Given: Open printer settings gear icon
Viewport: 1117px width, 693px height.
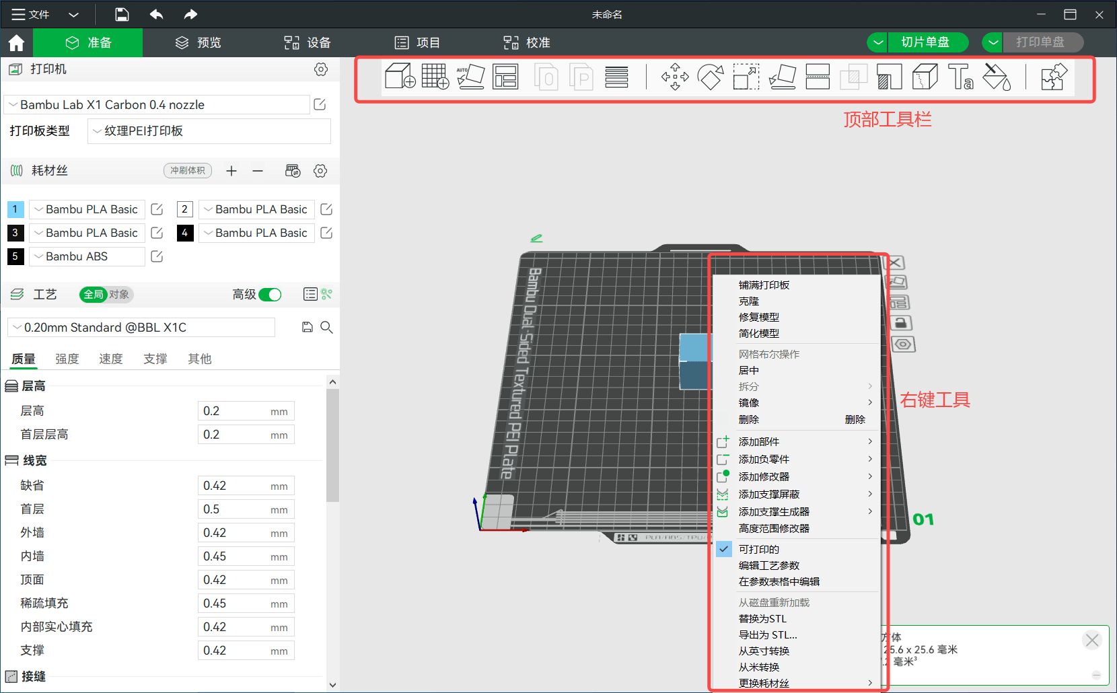Looking at the screenshot, I should pos(321,69).
